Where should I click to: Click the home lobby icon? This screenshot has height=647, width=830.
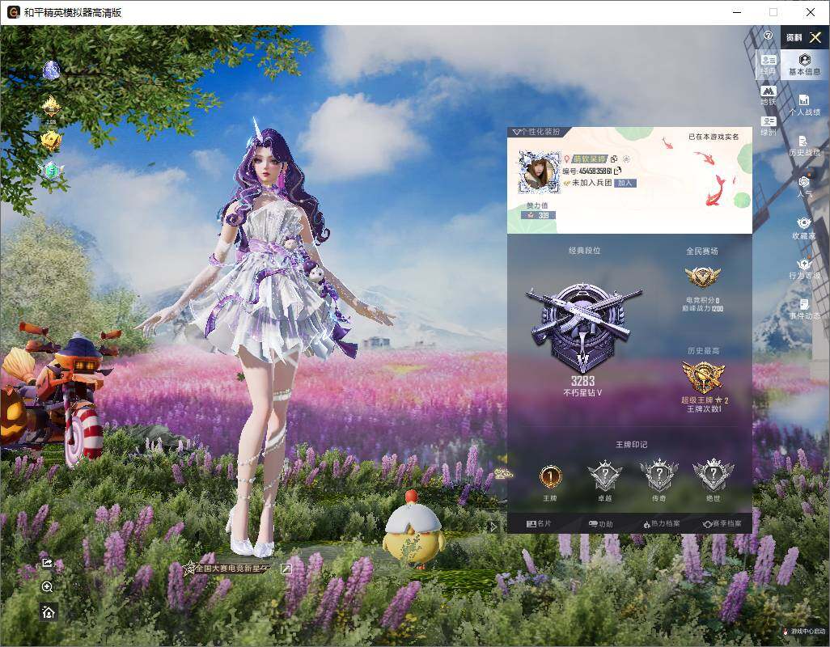[49, 612]
